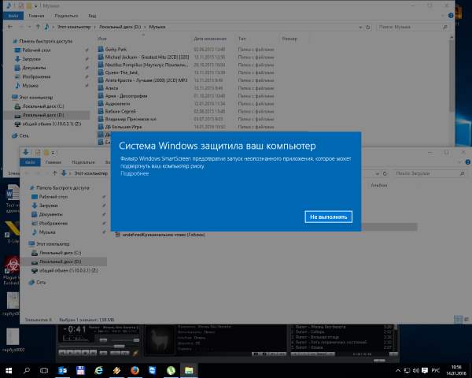Open 'Файл' tab in the Музыка window
472x378 pixels.
tap(13, 16)
